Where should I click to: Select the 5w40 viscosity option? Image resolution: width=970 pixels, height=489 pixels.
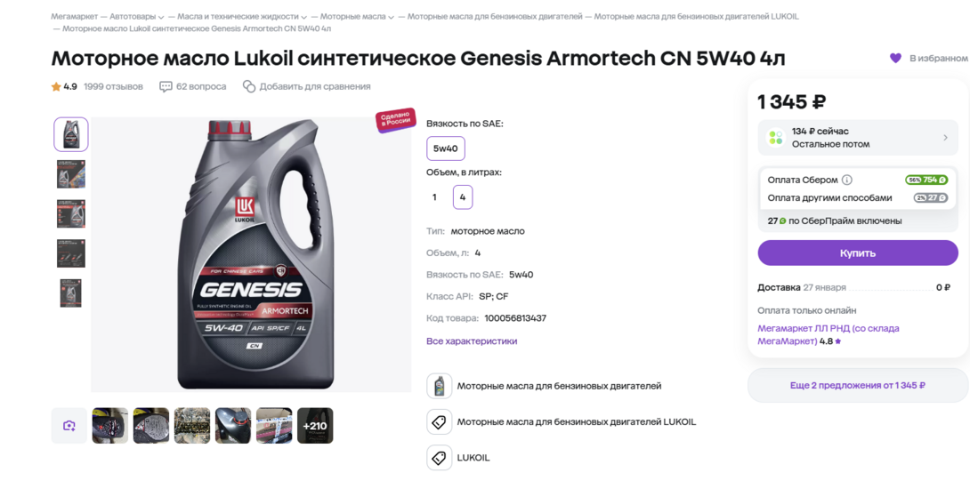click(x=446, y=148)
